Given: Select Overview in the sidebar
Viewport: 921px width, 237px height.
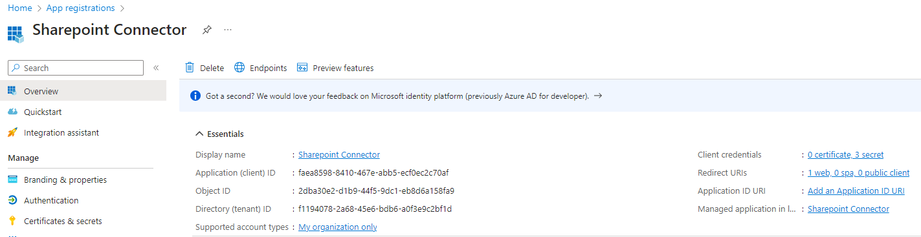Looking at the screenshot, I should click(x=83, y=91).
